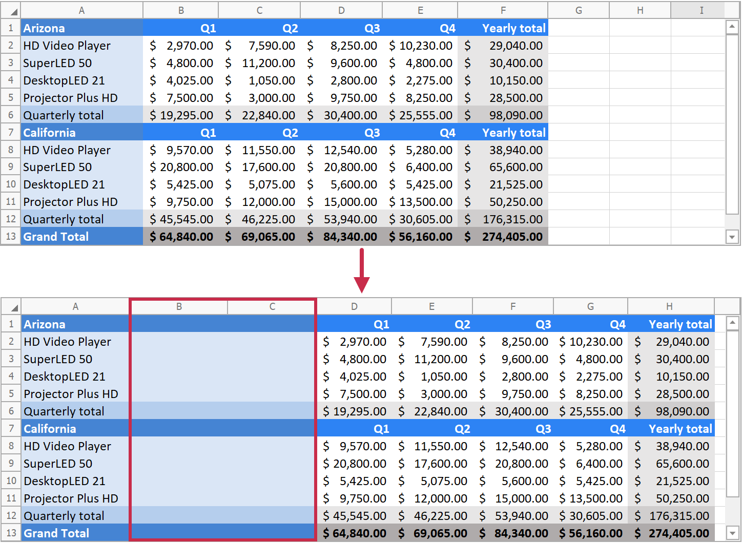
Task: Select inserted column C header in bottom spreadsheet
Action: (x=272, y=307)
